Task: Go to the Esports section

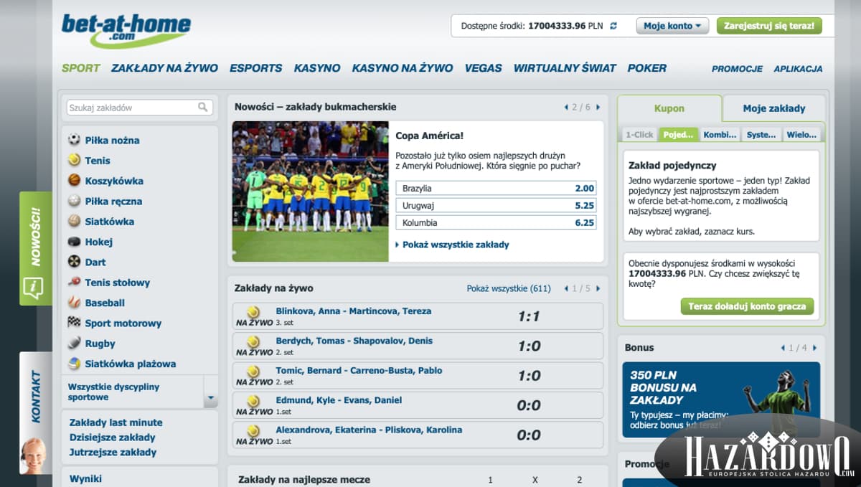Action: tap(255, 68)
